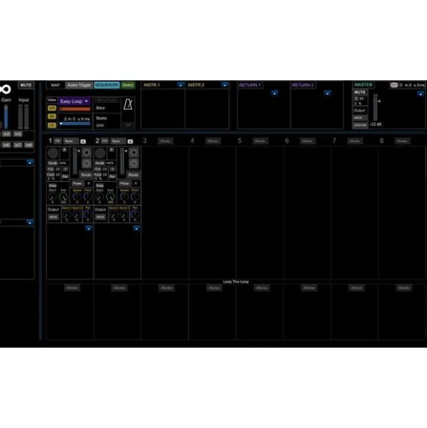Select the MAP tab
Screen dimensions: 427x428
click(56, 85)
